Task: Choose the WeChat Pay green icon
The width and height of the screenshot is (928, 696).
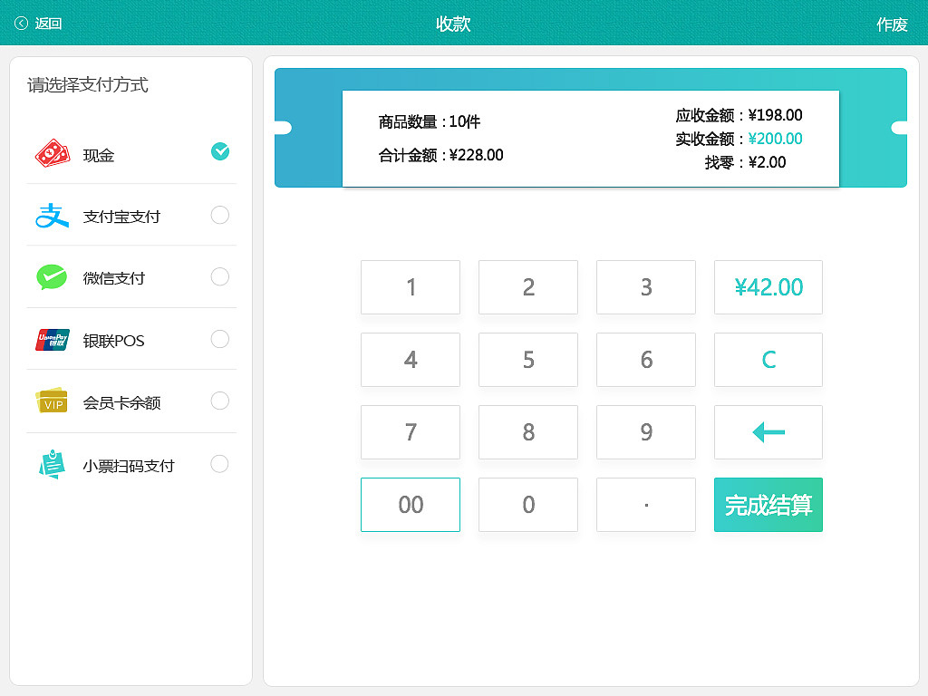Action: click(52, 277)
